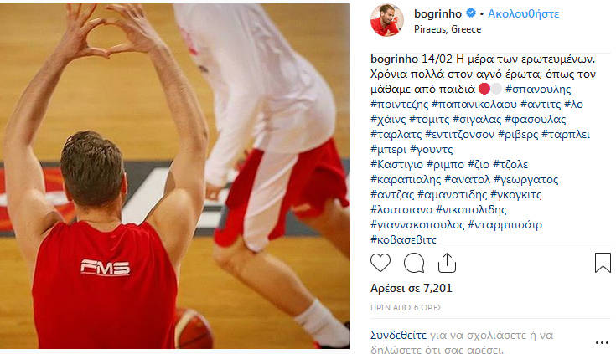The image size is (616, 354).
Task: Click the #φασουλας hashtag
Action: 535,120
